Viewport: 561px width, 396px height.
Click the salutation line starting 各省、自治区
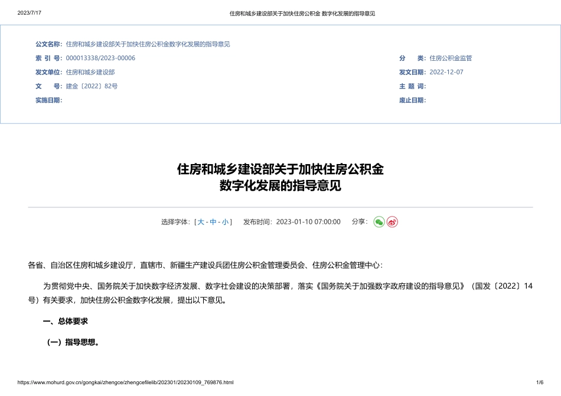click(206, 265)
